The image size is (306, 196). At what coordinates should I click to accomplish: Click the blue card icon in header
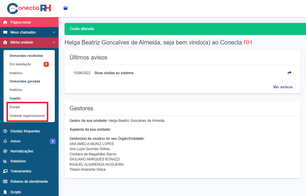pos(65,8)
